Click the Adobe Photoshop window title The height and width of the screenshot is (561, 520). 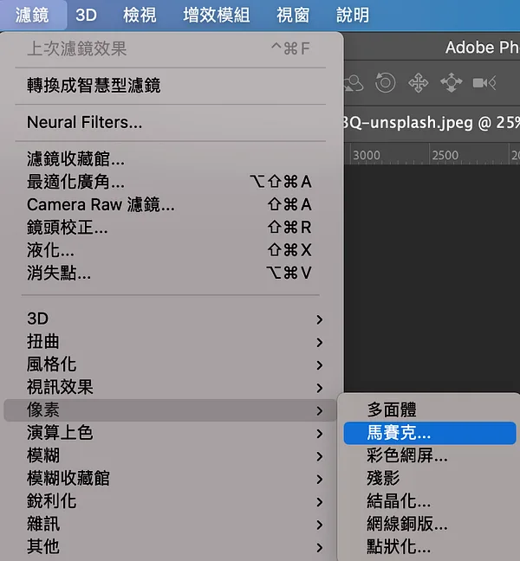coord(482,48)
